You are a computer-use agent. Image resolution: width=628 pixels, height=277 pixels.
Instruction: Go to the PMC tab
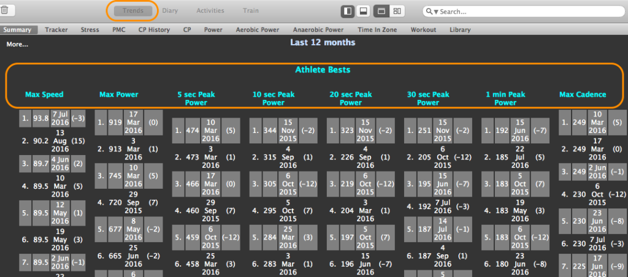[118, 29]
